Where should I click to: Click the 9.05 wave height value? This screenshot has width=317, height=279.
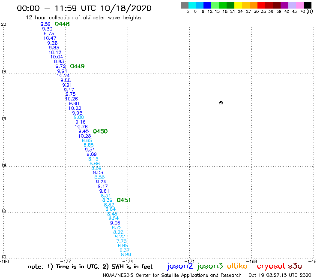[x=115, y=223]
